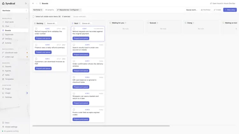
Task: Open Delivery page label in sidebar
Action: coord(8,39)
